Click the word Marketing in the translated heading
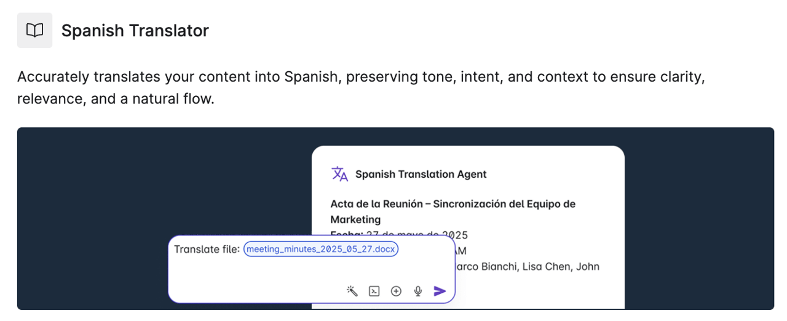787x321 pixels. pyautogui.click(x=355, y=220)
